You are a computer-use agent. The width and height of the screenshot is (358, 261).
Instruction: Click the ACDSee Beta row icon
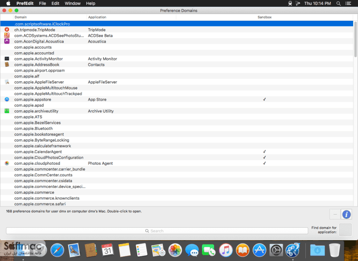click(7, 35)
